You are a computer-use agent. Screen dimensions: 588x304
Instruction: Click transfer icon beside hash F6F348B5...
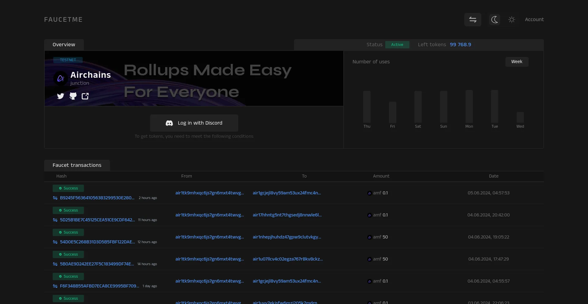click(55, 286)
